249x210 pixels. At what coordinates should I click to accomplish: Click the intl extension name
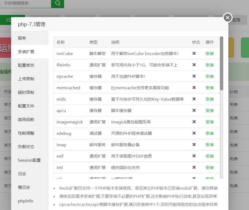click(59, 168)
